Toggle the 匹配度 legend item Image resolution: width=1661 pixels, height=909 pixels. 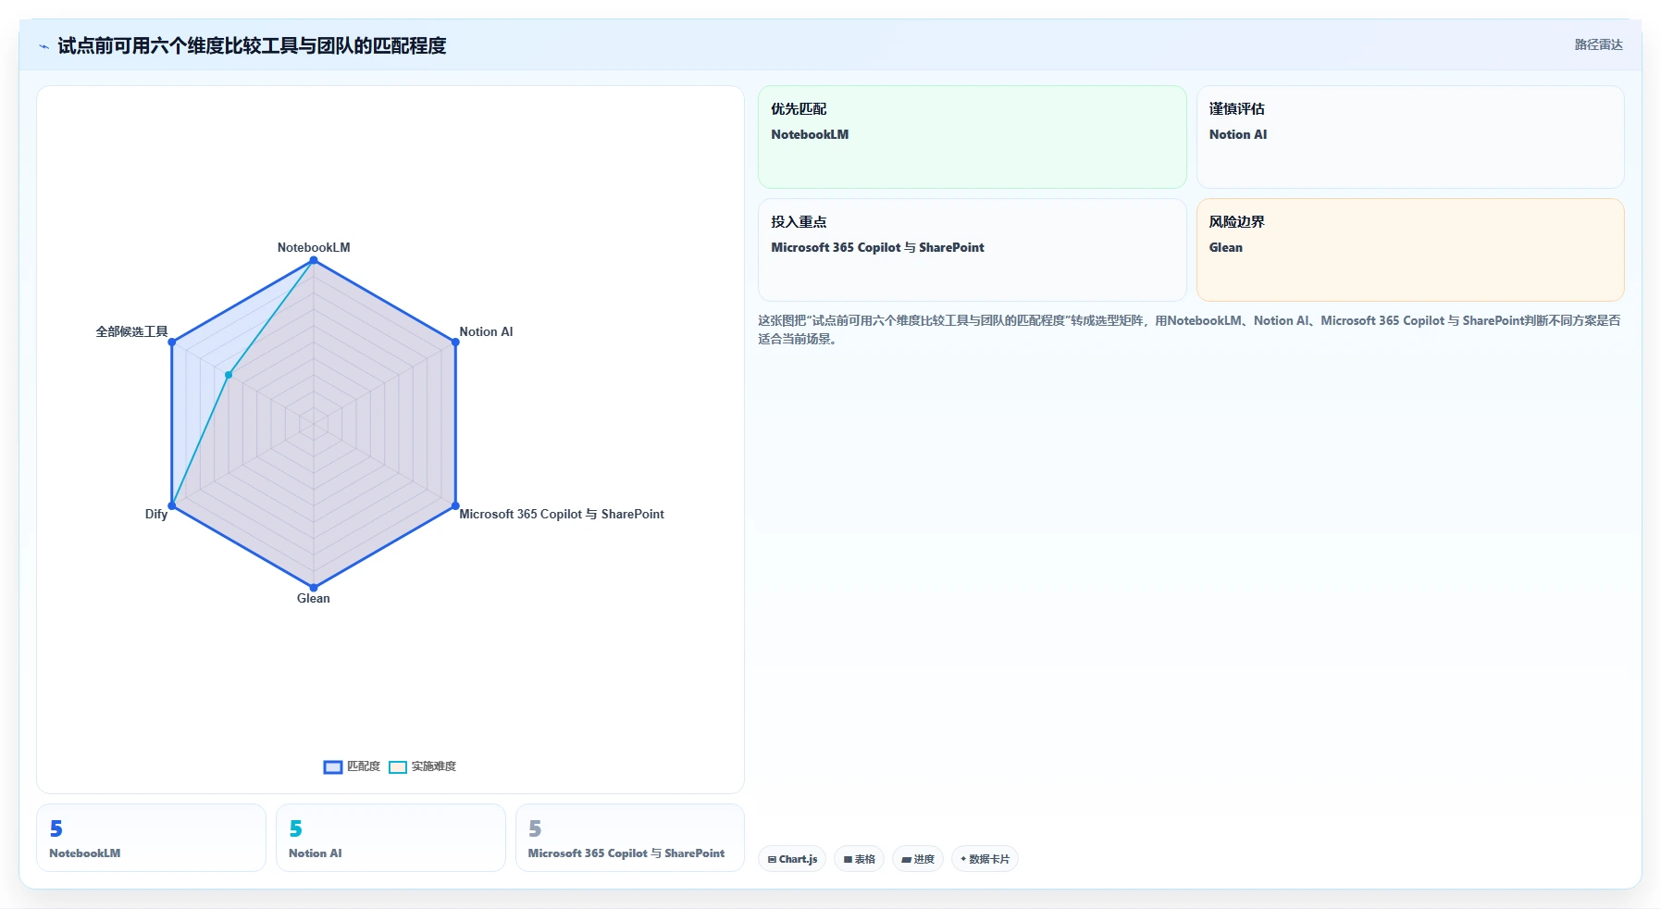pos(352,766)
